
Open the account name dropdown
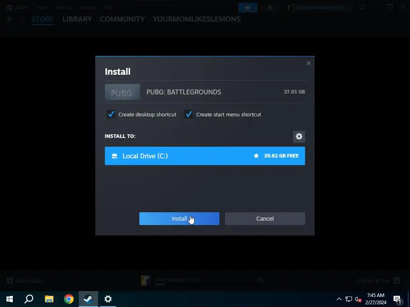tap(322, 8)
